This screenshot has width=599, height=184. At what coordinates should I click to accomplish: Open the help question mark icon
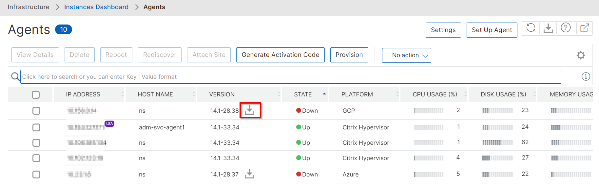click(566, 28)
